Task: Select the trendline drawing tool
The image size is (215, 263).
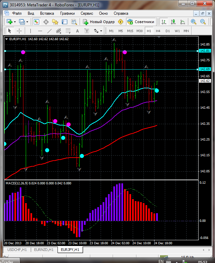Action: click(49, 31)
